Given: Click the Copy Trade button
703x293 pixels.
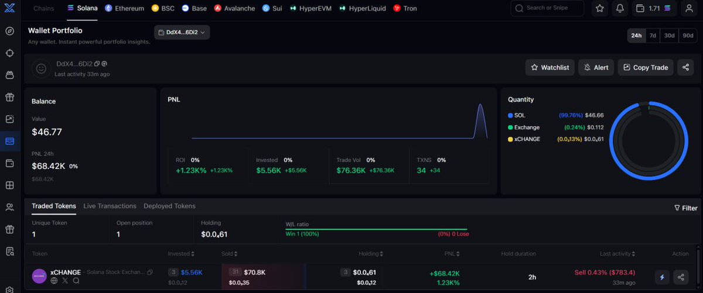Looking at the screenshot, I should [646, 67].
